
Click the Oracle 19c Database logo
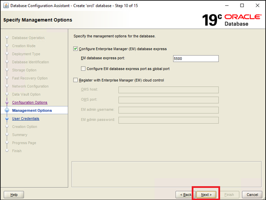[x=232, y=20]
